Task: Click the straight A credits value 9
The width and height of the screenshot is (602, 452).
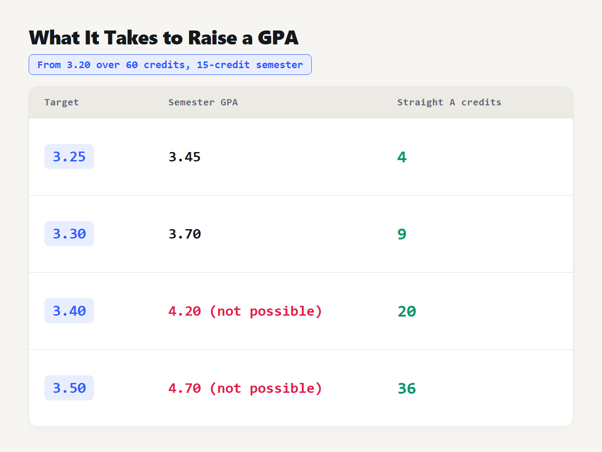Action: [x=402, y=234]
